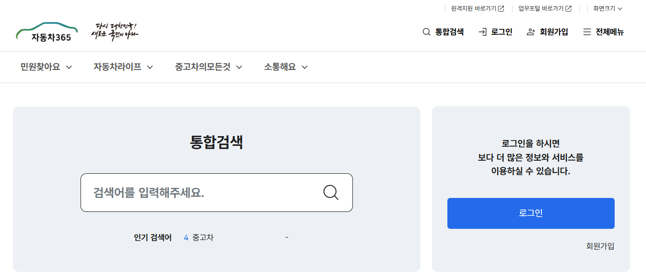Expand the 소통해요 dropdown chevron
The image size is (646, 280).
click(304, 67)
